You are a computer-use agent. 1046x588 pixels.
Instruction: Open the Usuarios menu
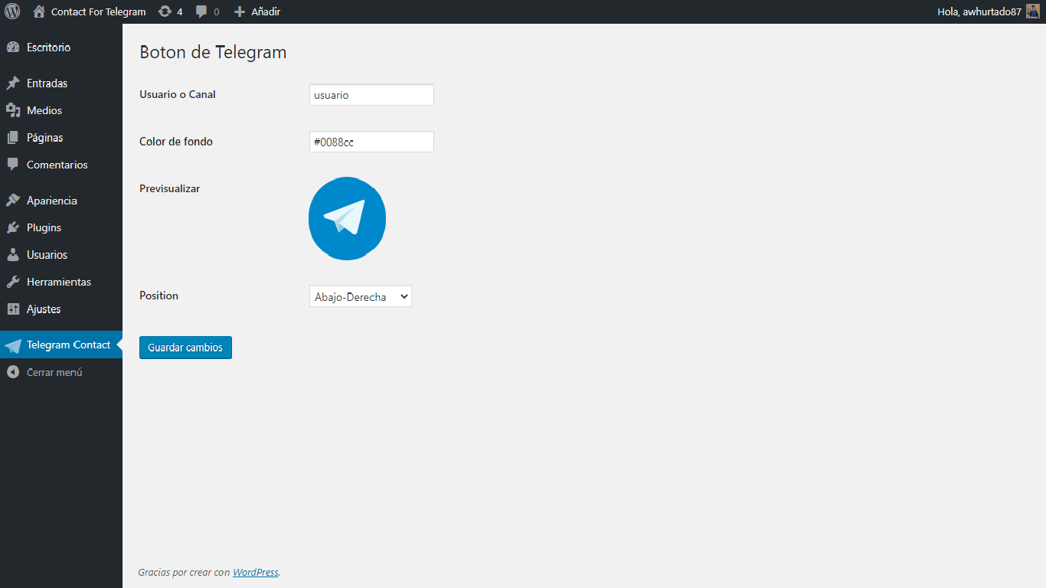(61, 255)
